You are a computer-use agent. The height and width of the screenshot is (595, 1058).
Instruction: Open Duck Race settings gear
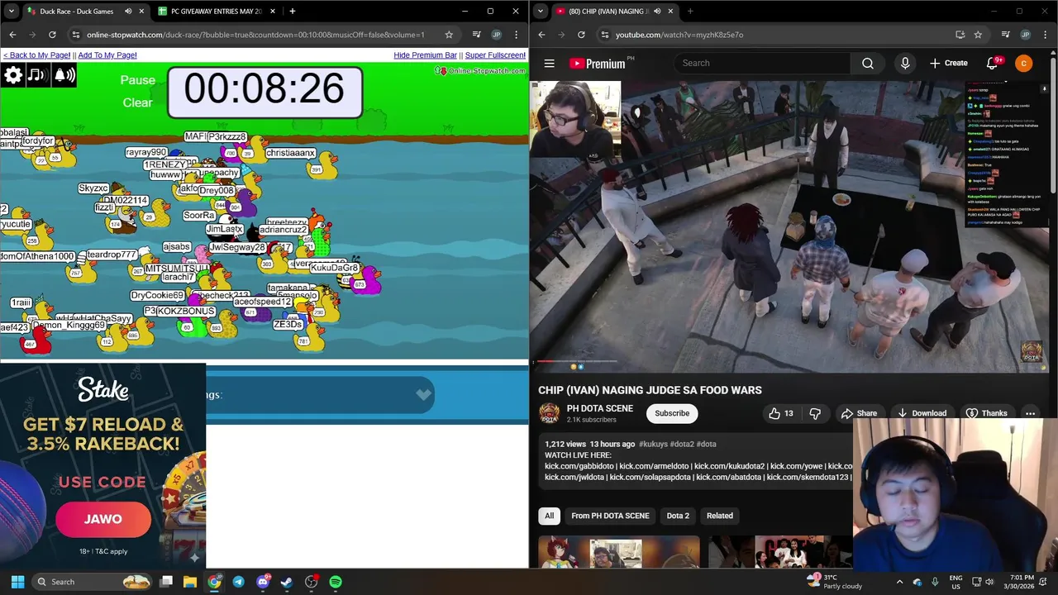pyautogui.click(x=13, y=75)
